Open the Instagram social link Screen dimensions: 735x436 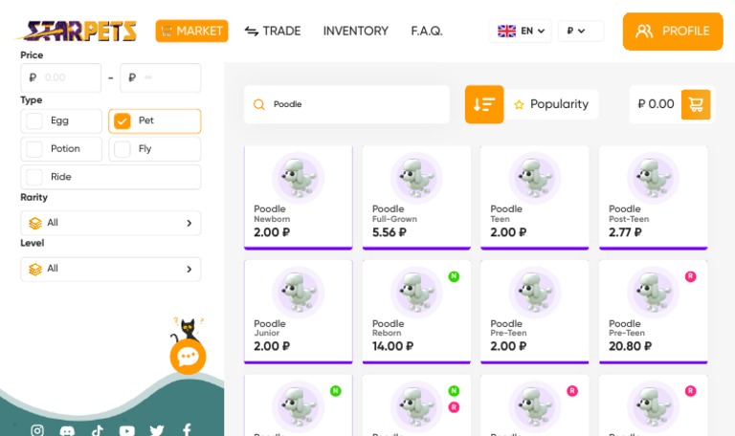pyautogui.click(x=37, y=430)
